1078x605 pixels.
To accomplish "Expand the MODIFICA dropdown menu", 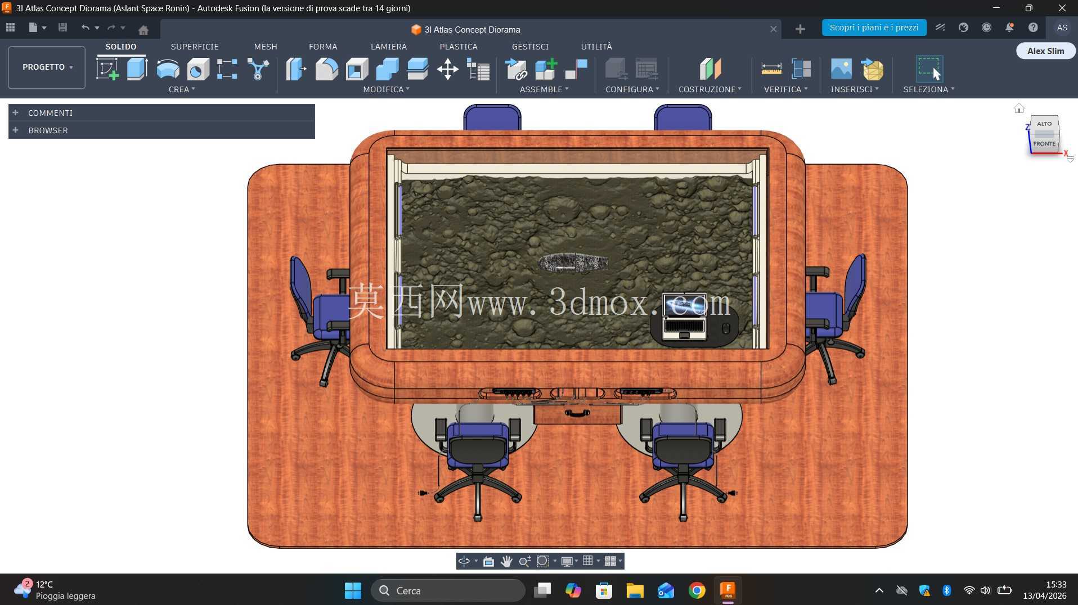I will point(386,89).
